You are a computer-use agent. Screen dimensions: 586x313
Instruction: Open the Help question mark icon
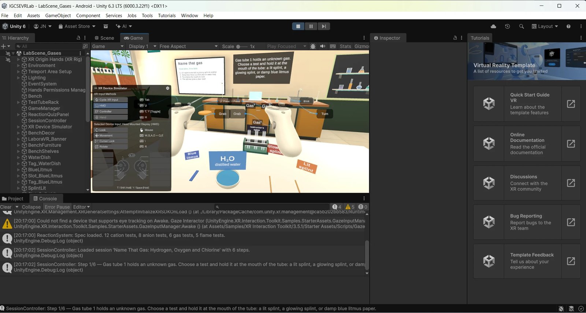[x=568, y=26]
